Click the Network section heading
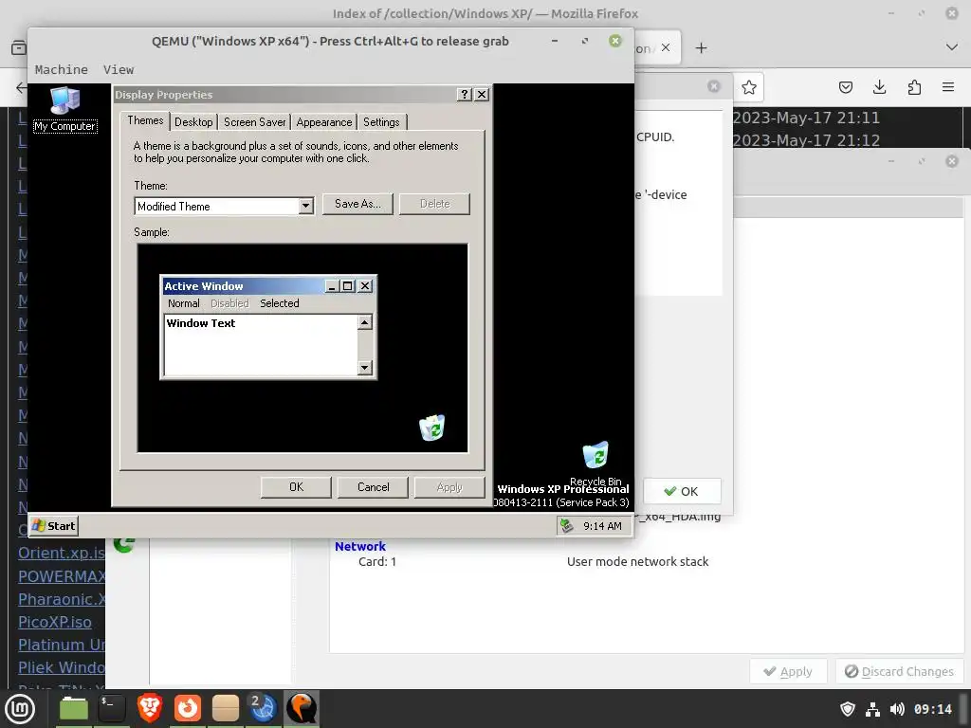Viewport: 971px width, 728px height. click(359, 547)
